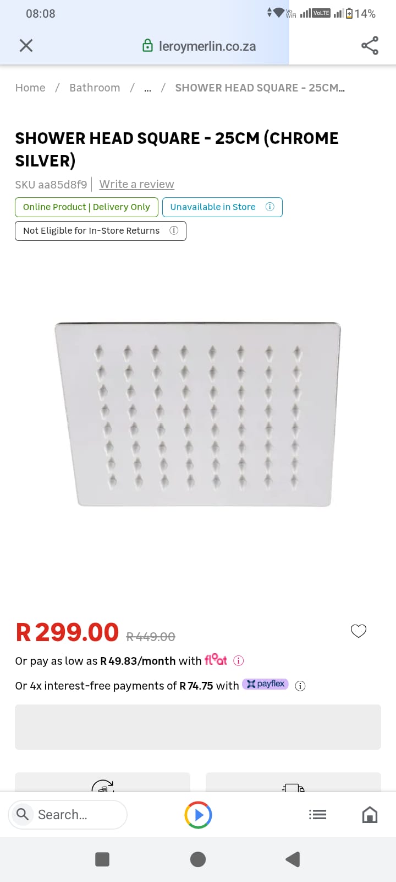Tap info icon on Unavailable in Store badge
This screenshot has height=882, width=396.
(x=270, y=207)
